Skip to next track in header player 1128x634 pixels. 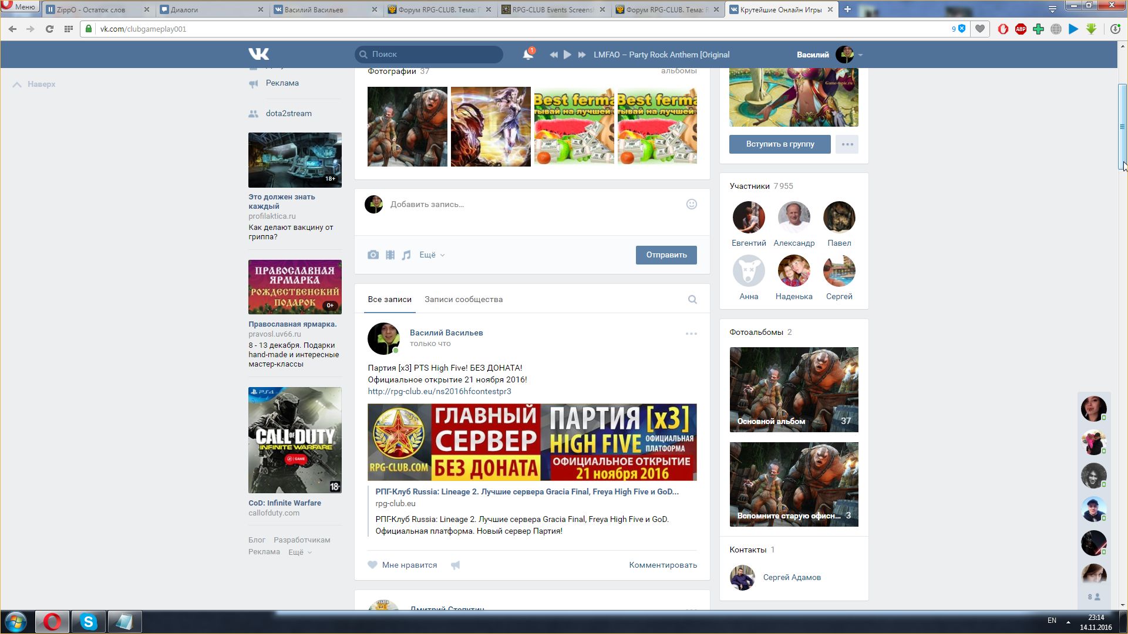(x=582, y=55)
